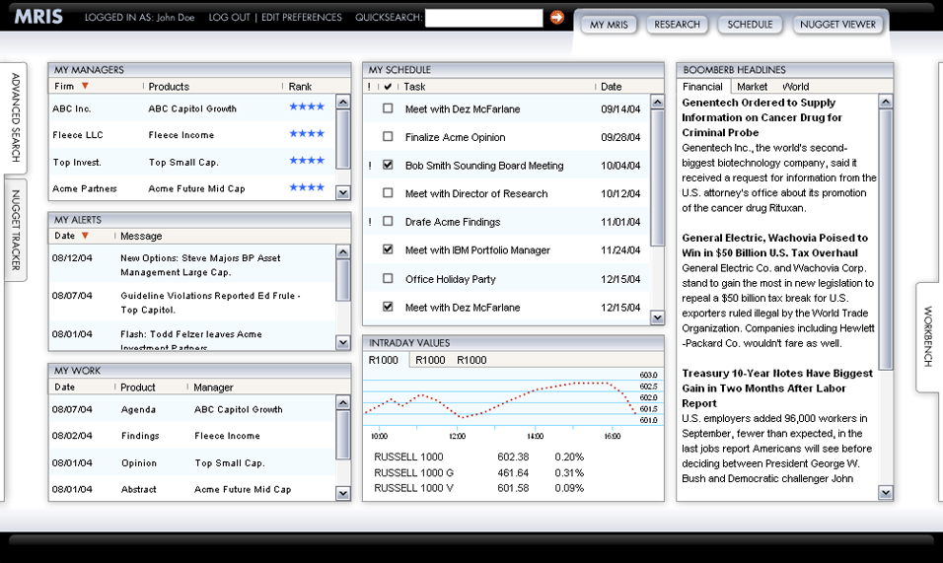Open the Treasury 10-Year Notes headline
Screen dimensions: 943x563
(x=777, y=388)
